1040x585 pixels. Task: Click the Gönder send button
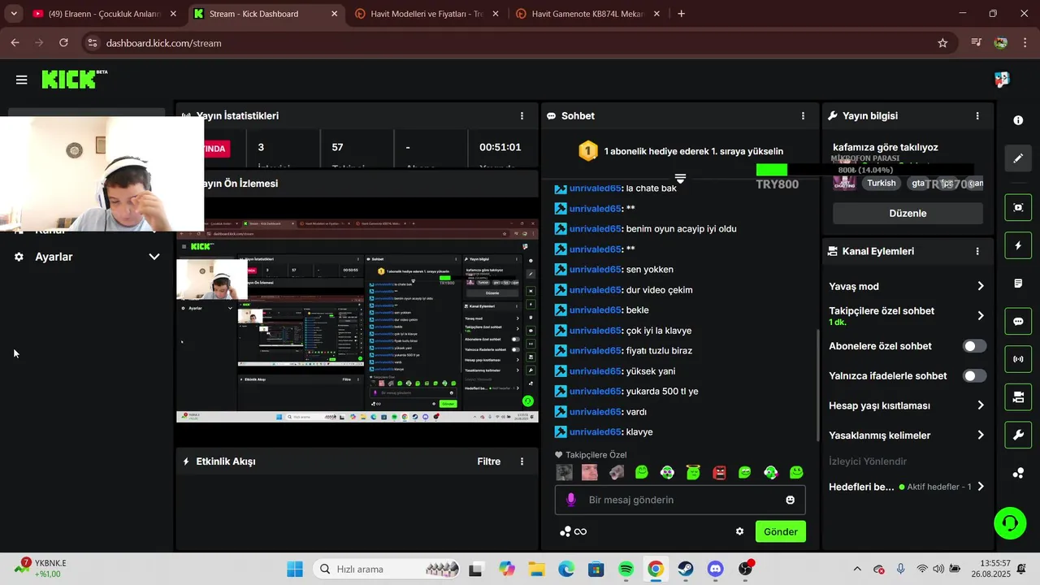(x=780, y=531)
